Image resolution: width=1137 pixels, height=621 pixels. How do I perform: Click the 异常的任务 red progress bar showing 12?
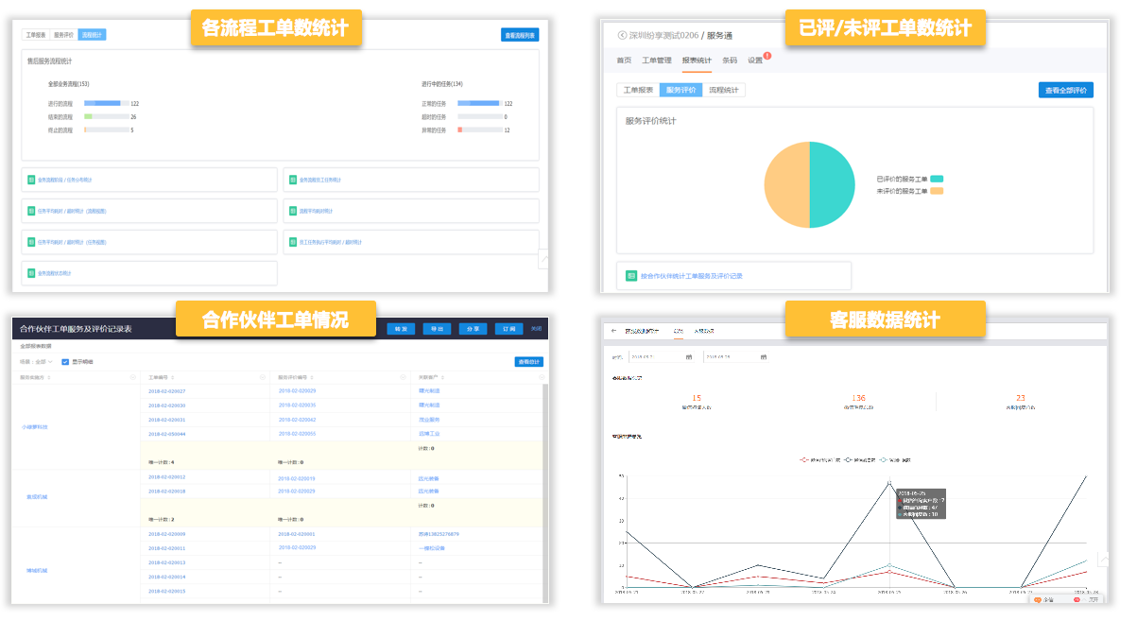[480, 129]
